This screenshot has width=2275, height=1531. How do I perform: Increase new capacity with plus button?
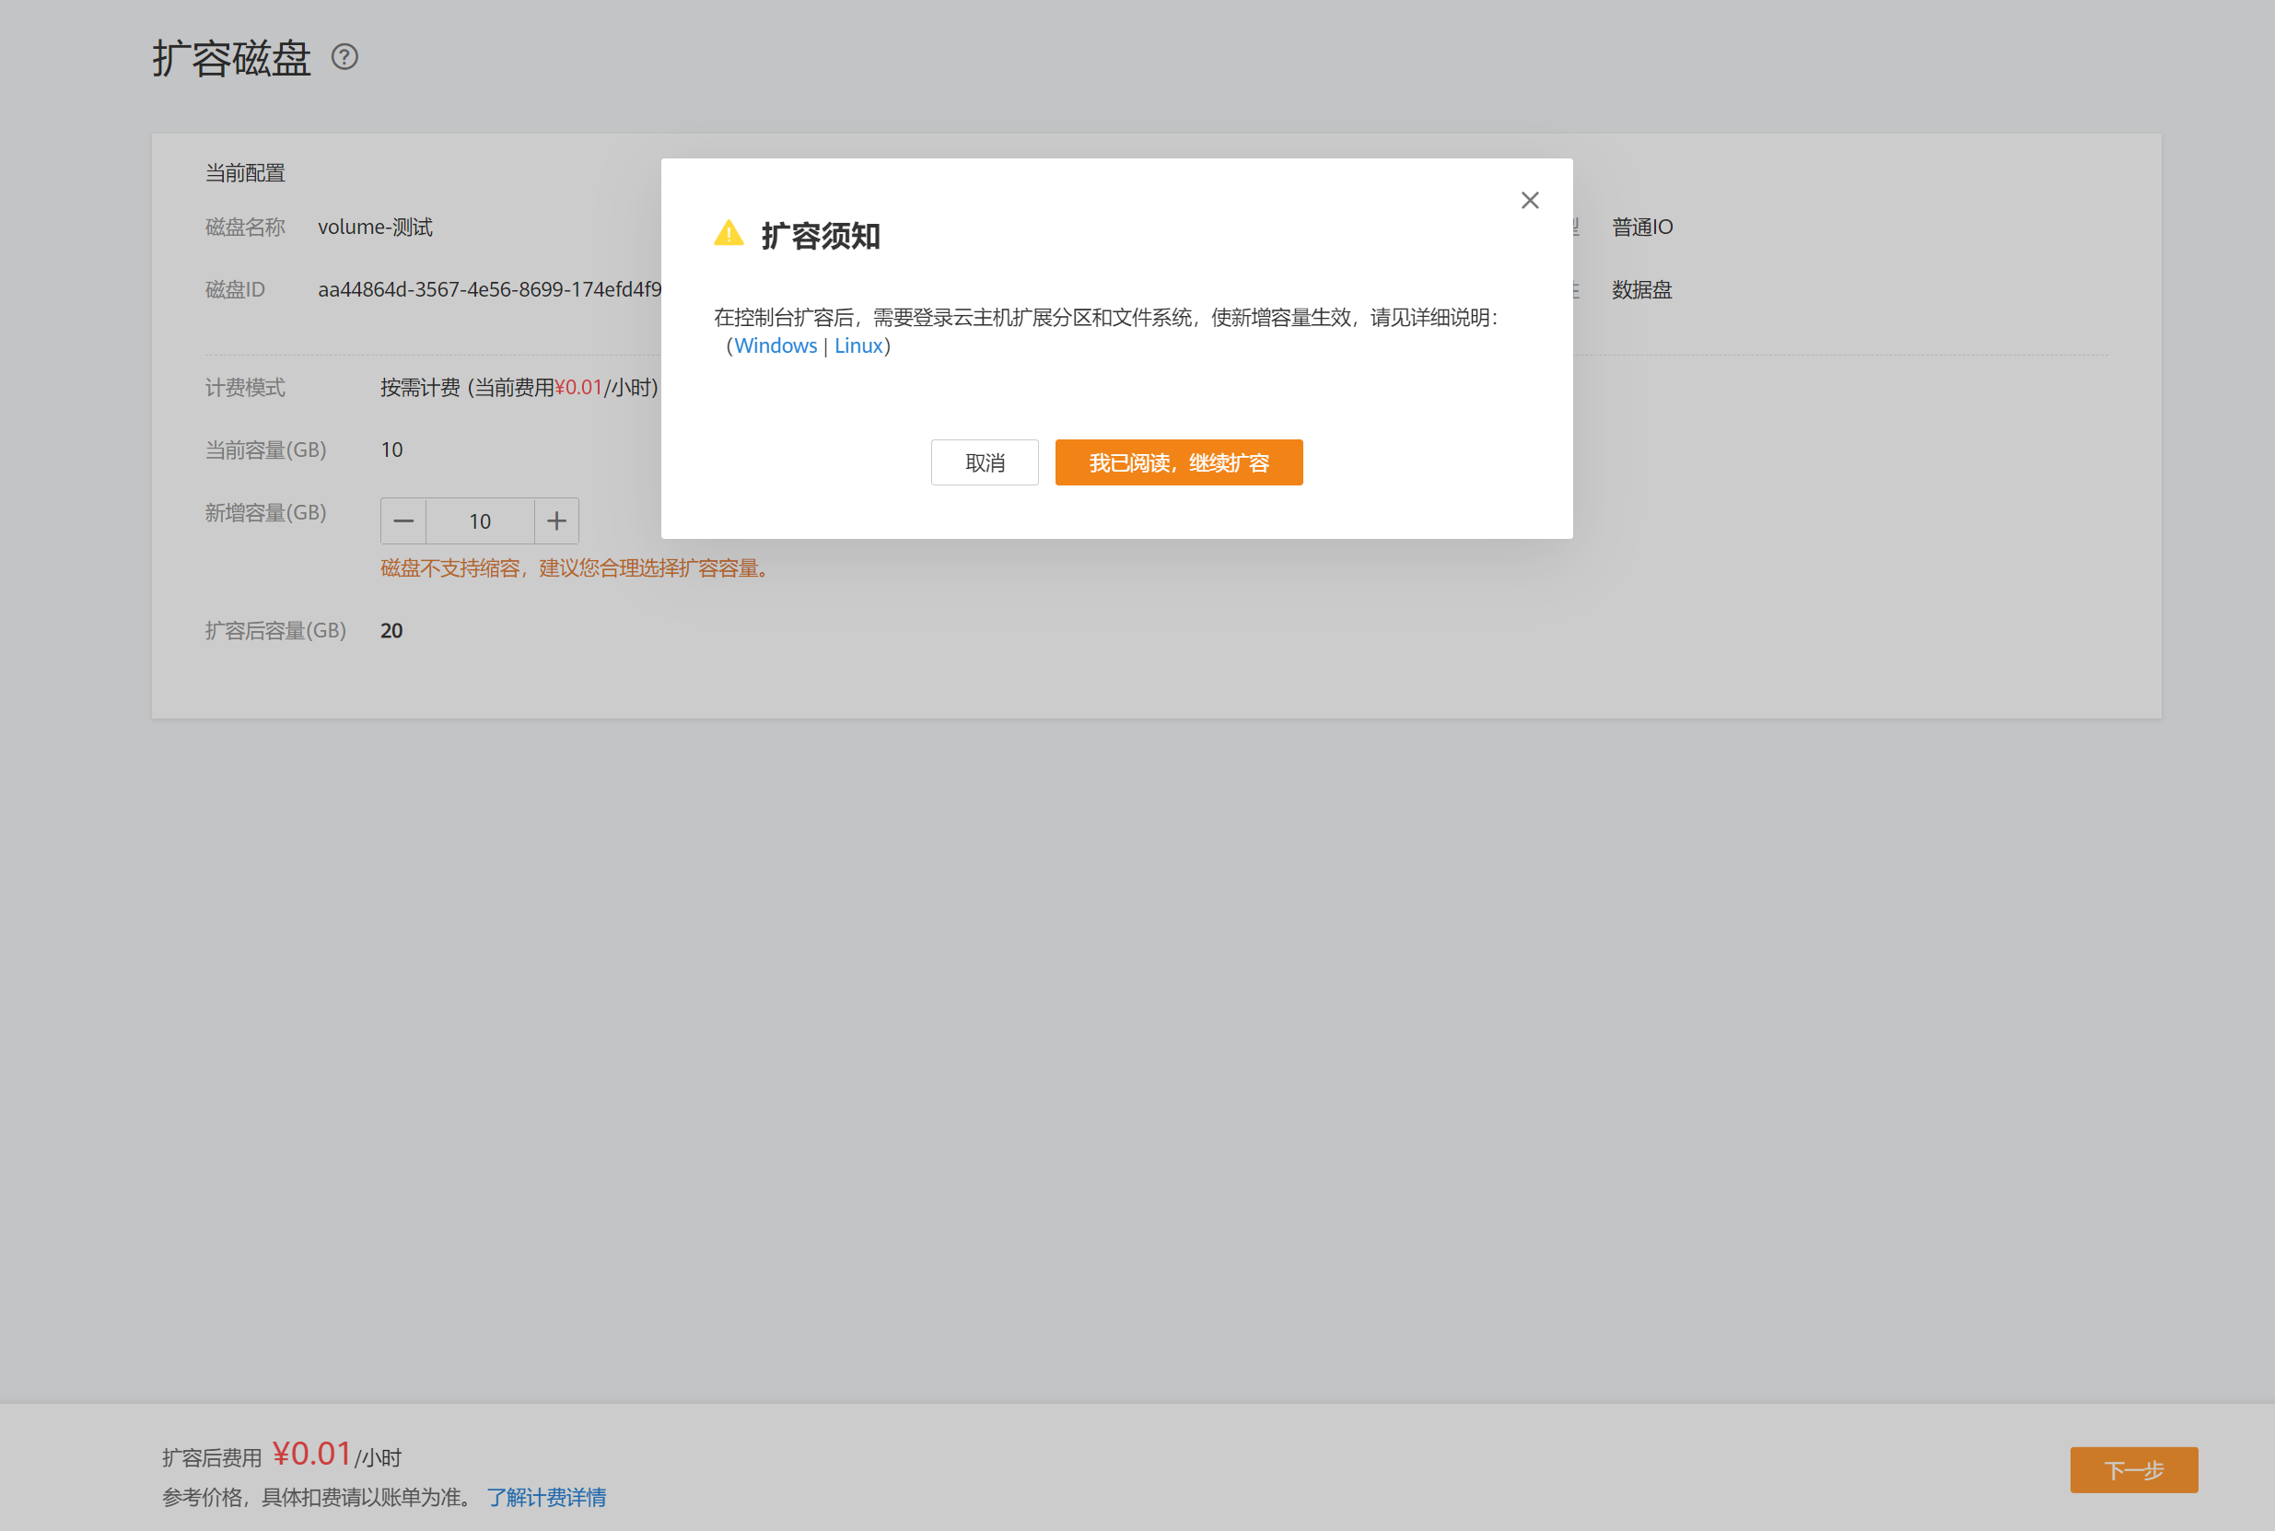click(x=556, y=521)
